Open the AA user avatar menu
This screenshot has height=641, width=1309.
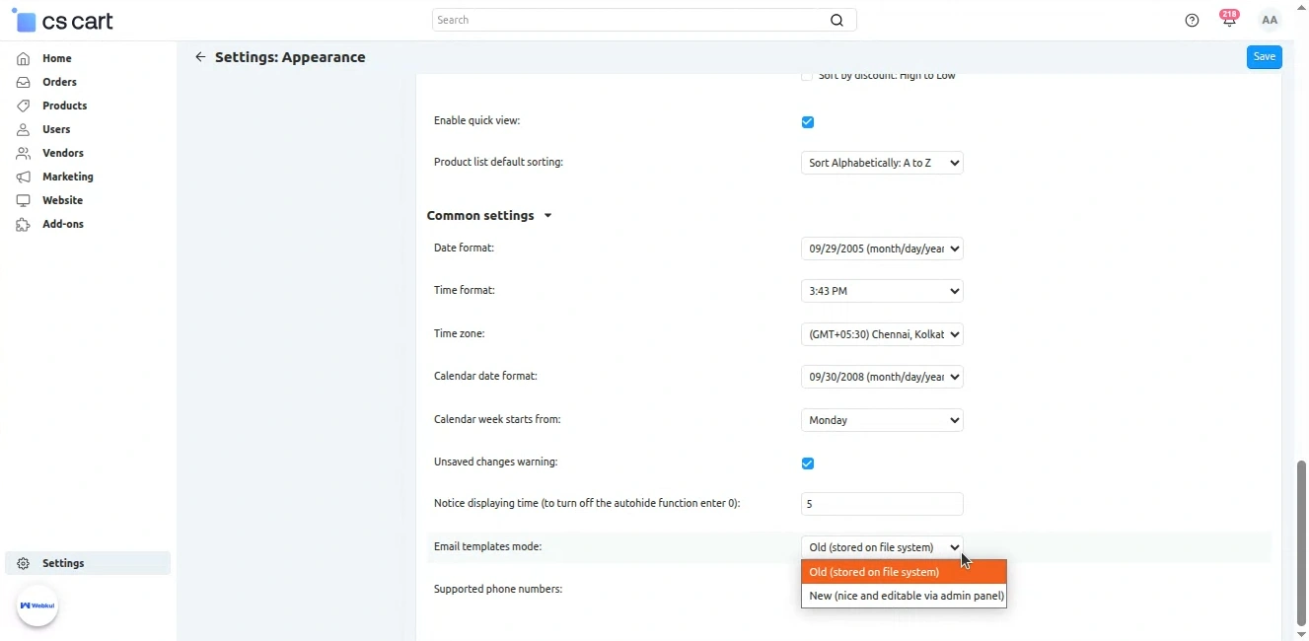pyautogui.click(x=1270, y=21)
